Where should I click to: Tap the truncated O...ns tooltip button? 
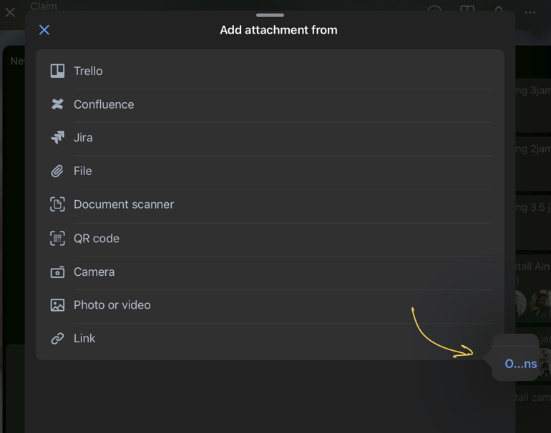tap(521, 364)
